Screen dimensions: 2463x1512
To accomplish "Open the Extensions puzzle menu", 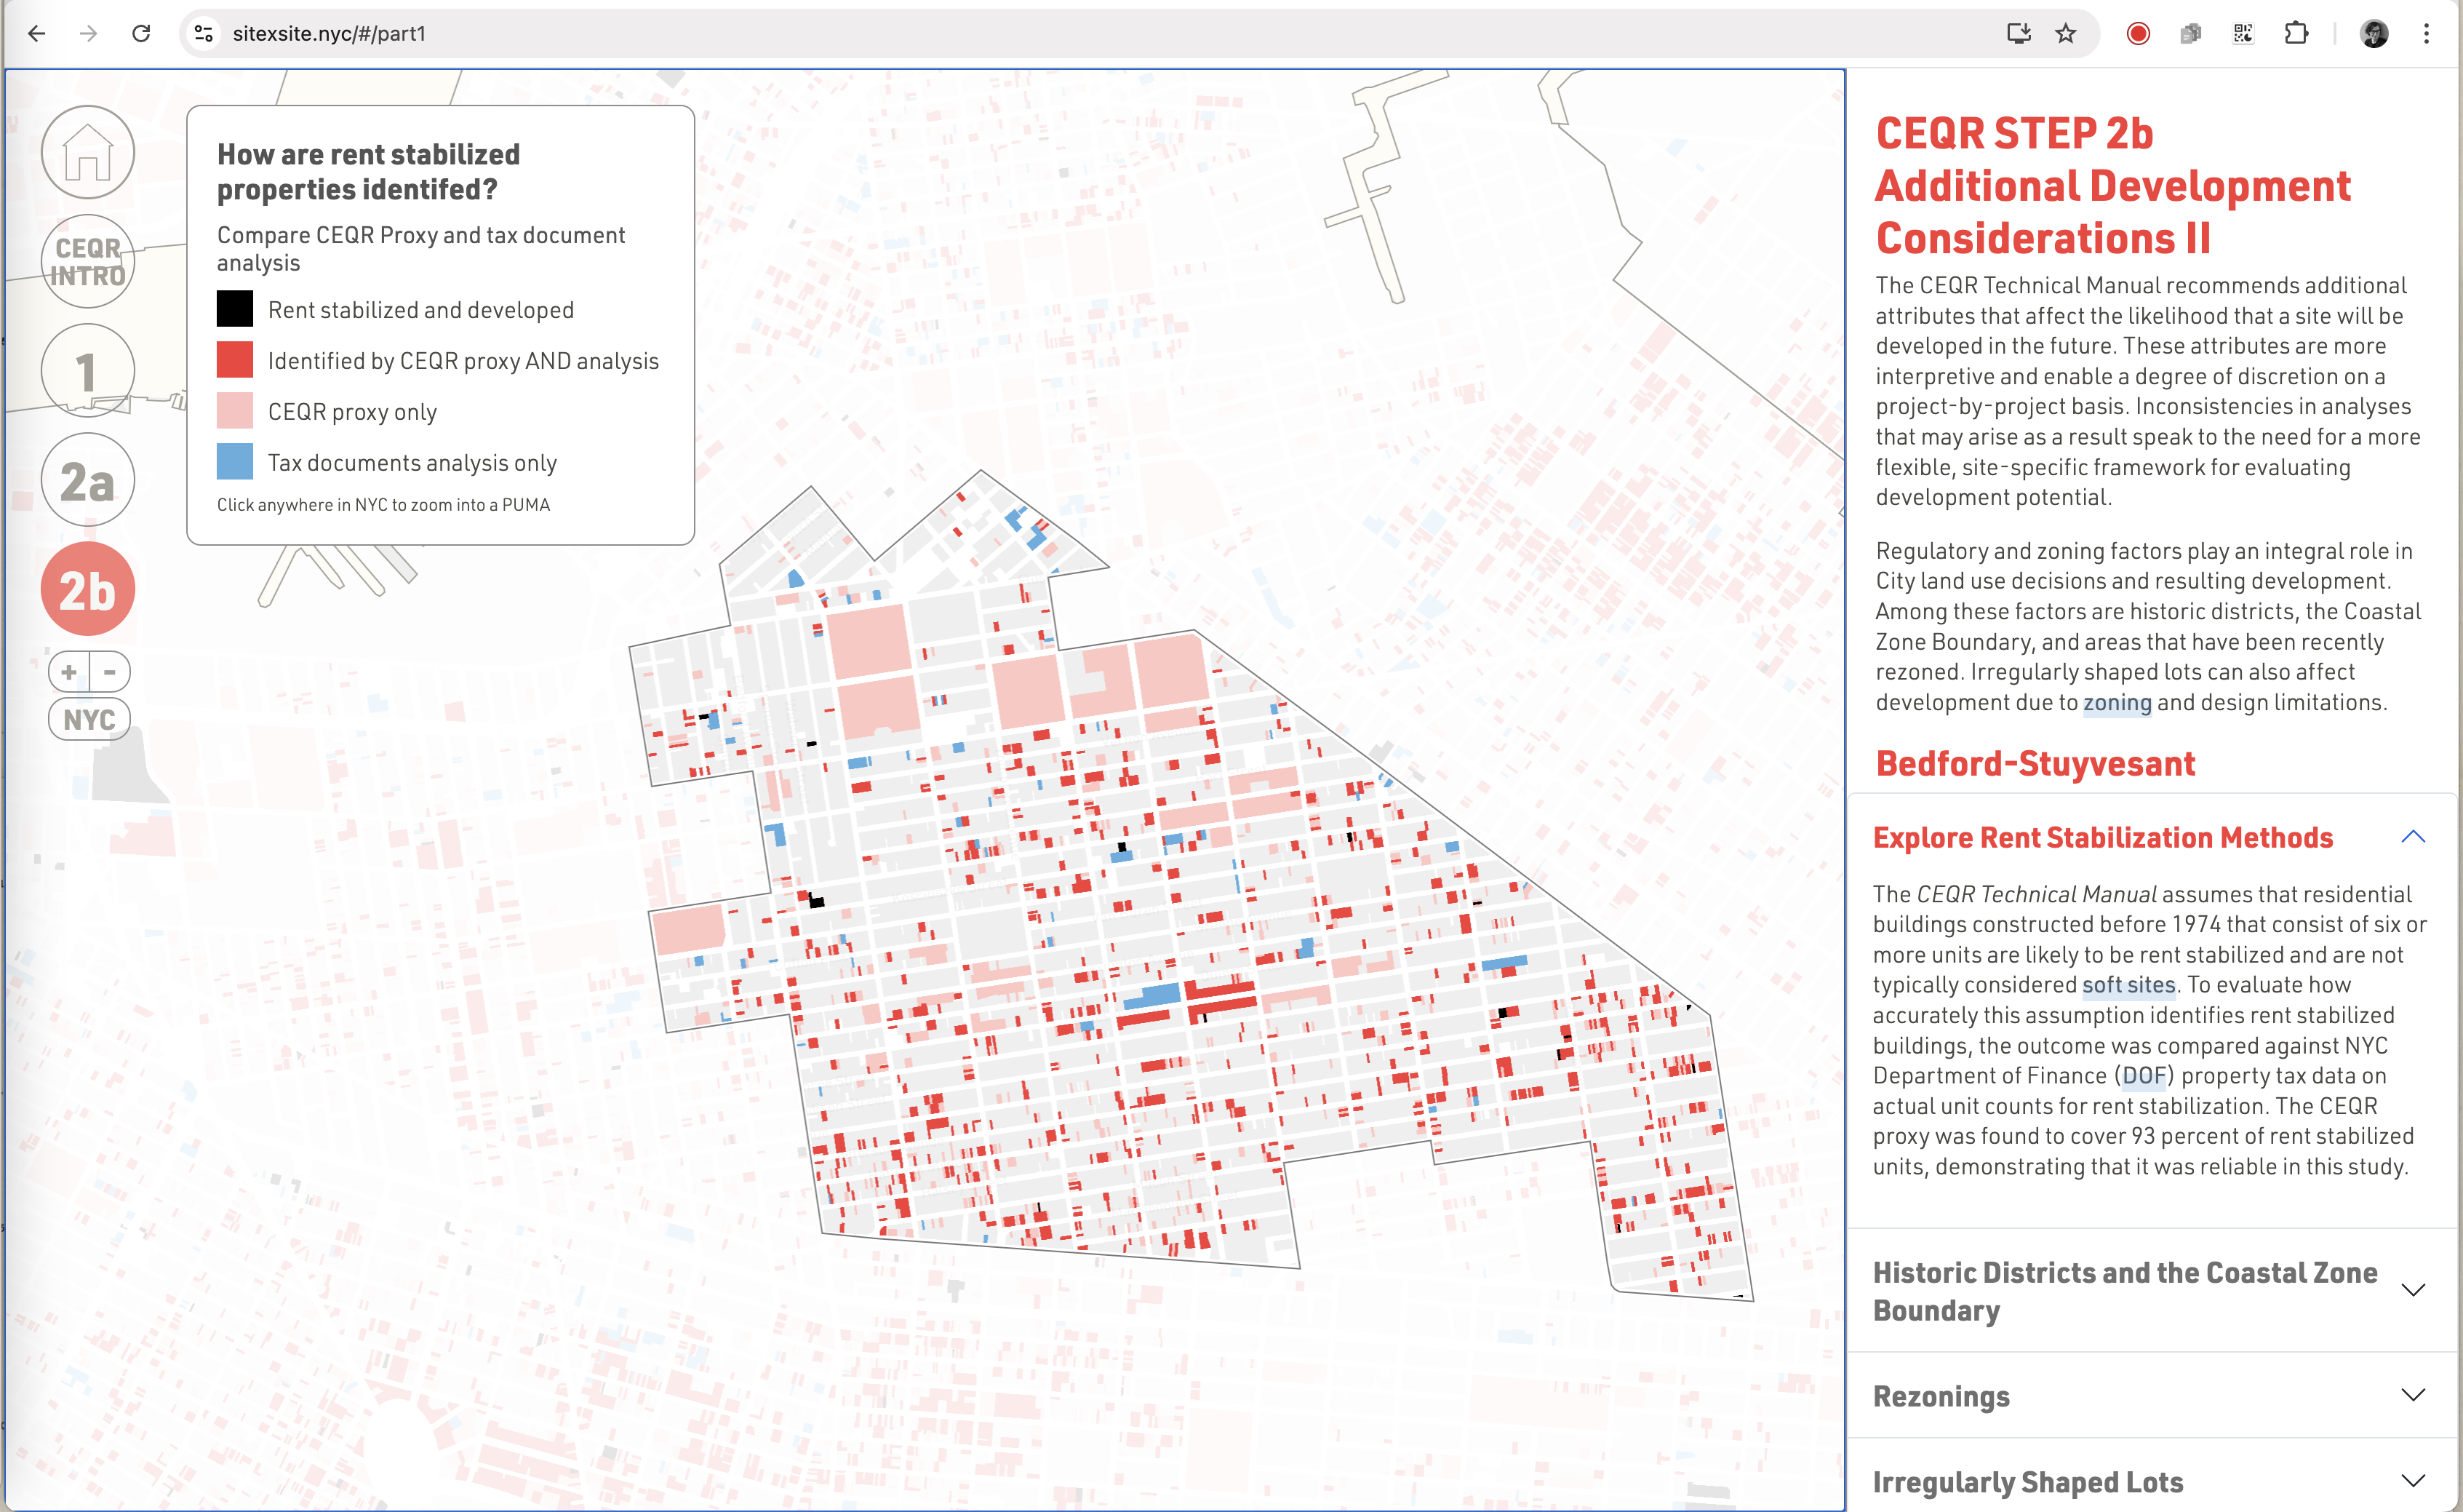I will click(x=2296, y=33).
